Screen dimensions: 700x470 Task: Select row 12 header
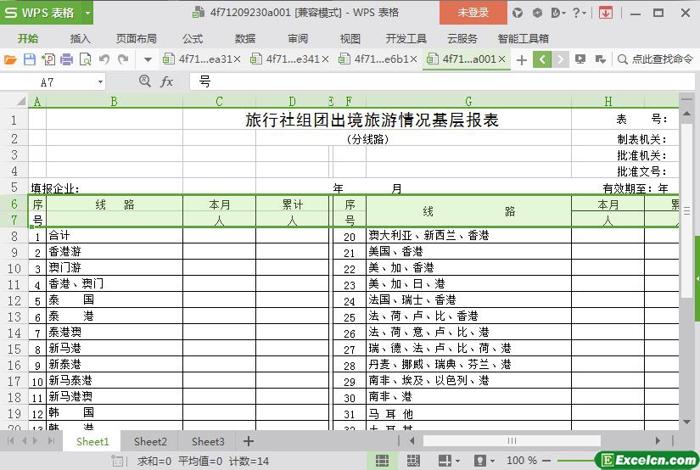click(x=14, y=300)
